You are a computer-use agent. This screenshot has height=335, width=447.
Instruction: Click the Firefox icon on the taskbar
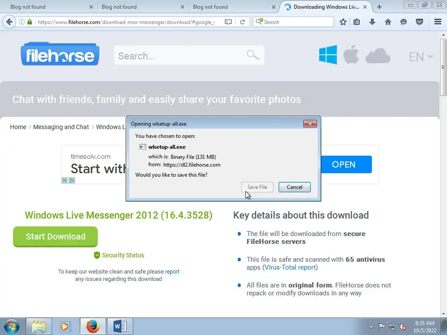93,326
